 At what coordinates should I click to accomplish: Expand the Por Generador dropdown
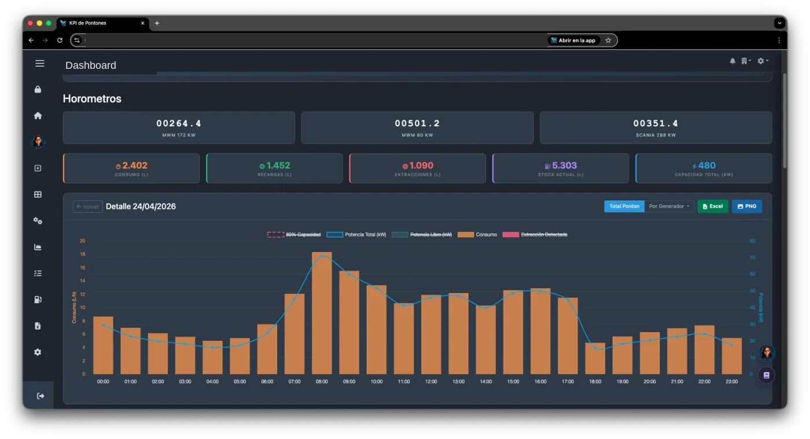coord(669,206)
